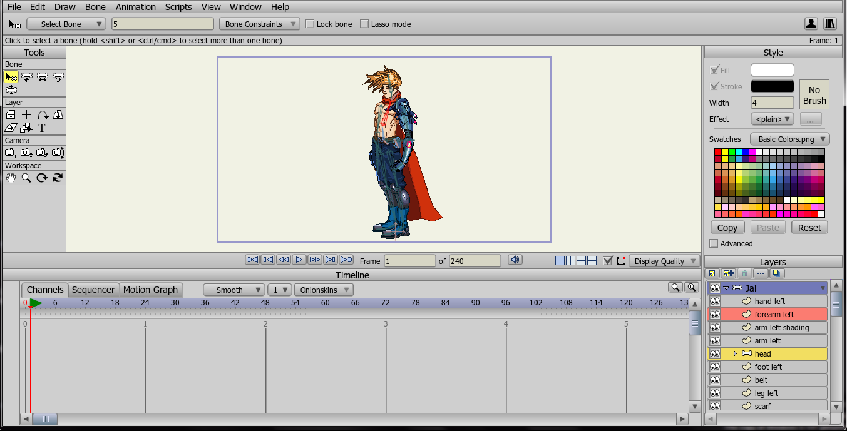
Task: Select the Layer Selector tool
Action: click(x=26, y=128)
